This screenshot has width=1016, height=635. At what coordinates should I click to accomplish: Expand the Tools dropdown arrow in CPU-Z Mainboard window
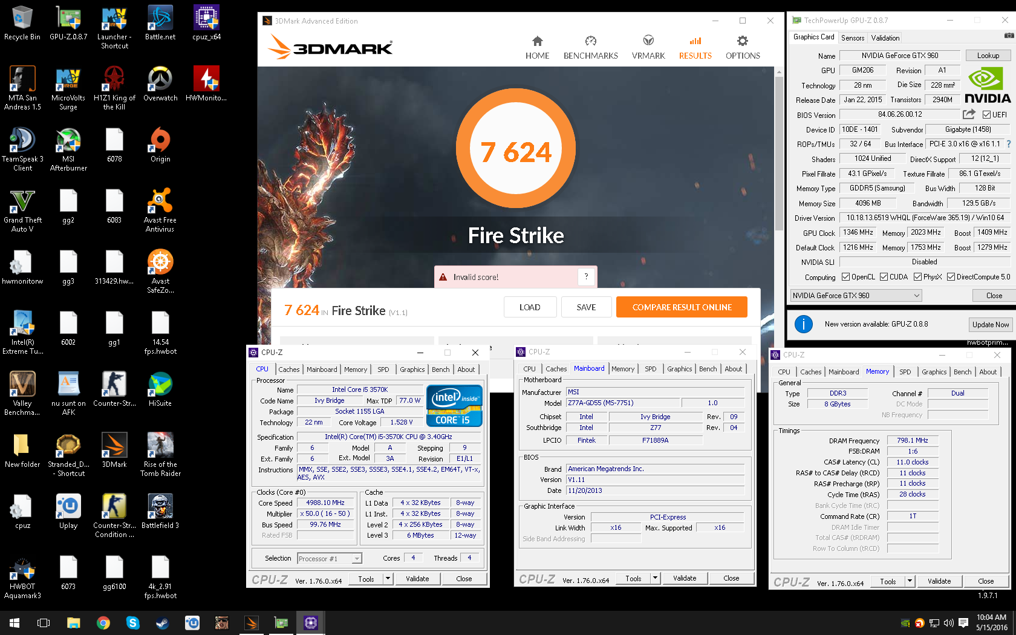tap(655, 578)
